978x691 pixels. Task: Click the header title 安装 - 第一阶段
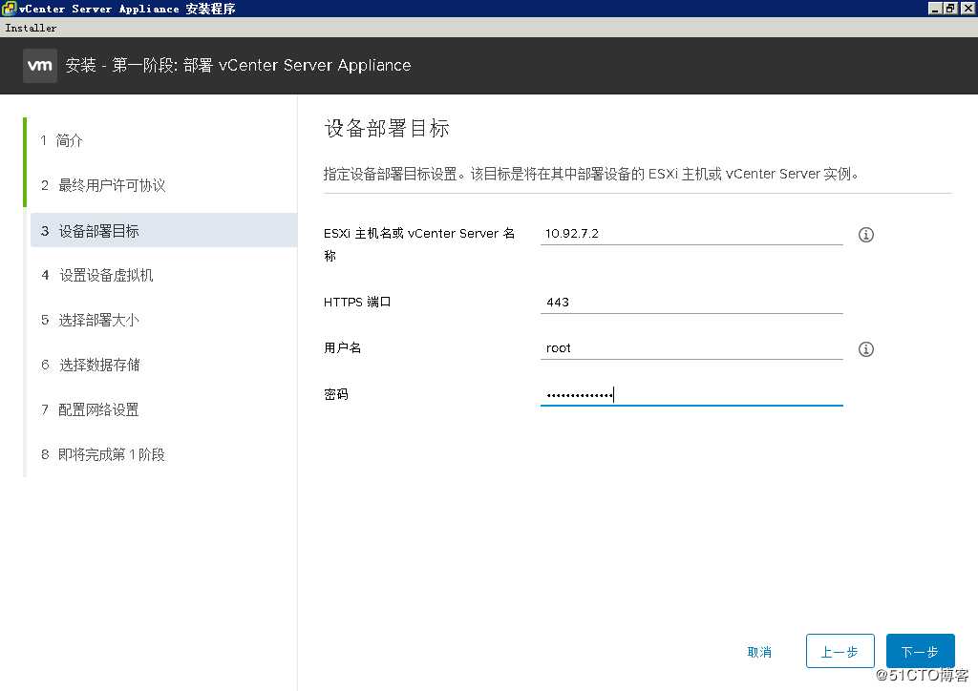point(238,65)
